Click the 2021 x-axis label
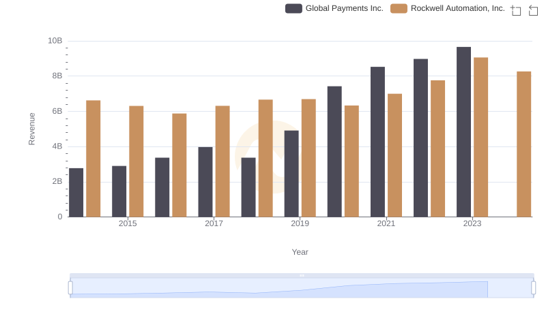The height and width of the screenshot is (314, 546). [386, 223]
